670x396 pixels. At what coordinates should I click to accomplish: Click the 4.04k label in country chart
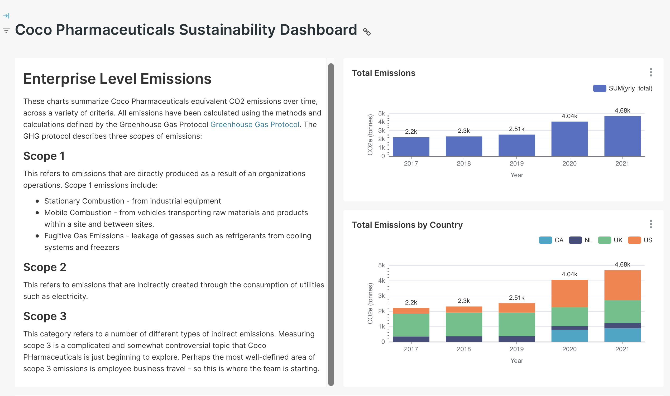[570, 274]
